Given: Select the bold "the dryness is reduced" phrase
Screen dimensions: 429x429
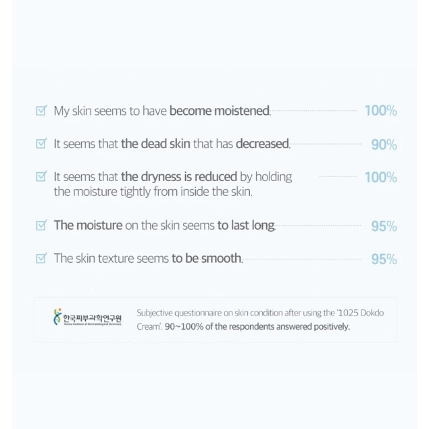Looking at the screenshot, I should click(x=179, y=177).
